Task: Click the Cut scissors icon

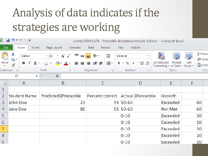Action: (x=13, y=54)
